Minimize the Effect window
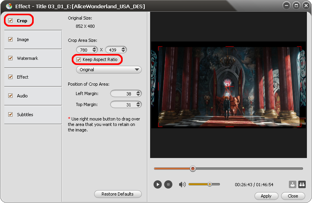 [x=287, y=5]
